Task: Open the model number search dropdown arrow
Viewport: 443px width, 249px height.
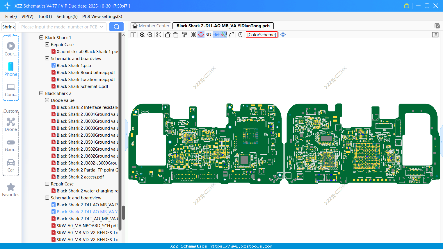Action: [102, 27]
